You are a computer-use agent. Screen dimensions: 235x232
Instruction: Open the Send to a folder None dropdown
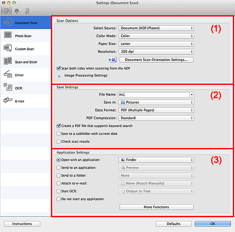[156, 175]
